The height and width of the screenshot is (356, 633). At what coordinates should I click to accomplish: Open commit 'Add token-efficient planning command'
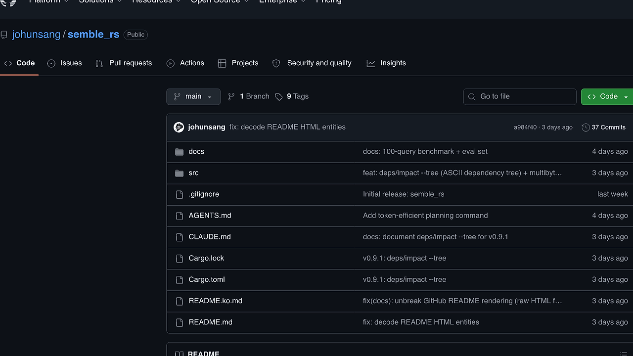425,216
